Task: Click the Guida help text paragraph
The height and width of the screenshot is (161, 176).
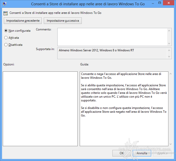Action: point(124,95)
